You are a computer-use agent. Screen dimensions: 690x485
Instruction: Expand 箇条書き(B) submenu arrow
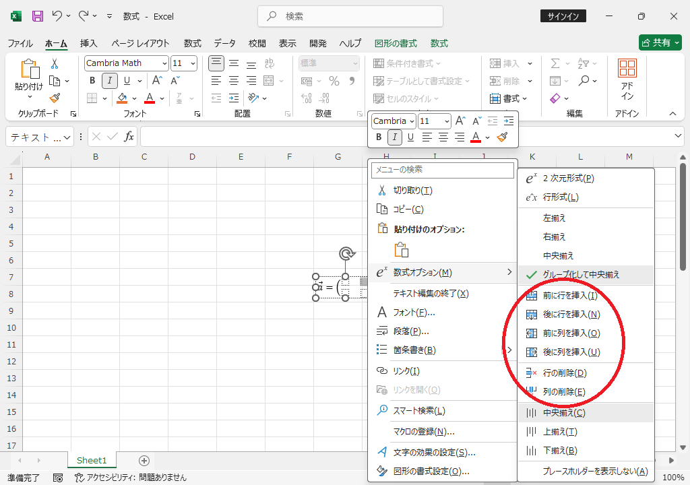click(509, 350)
